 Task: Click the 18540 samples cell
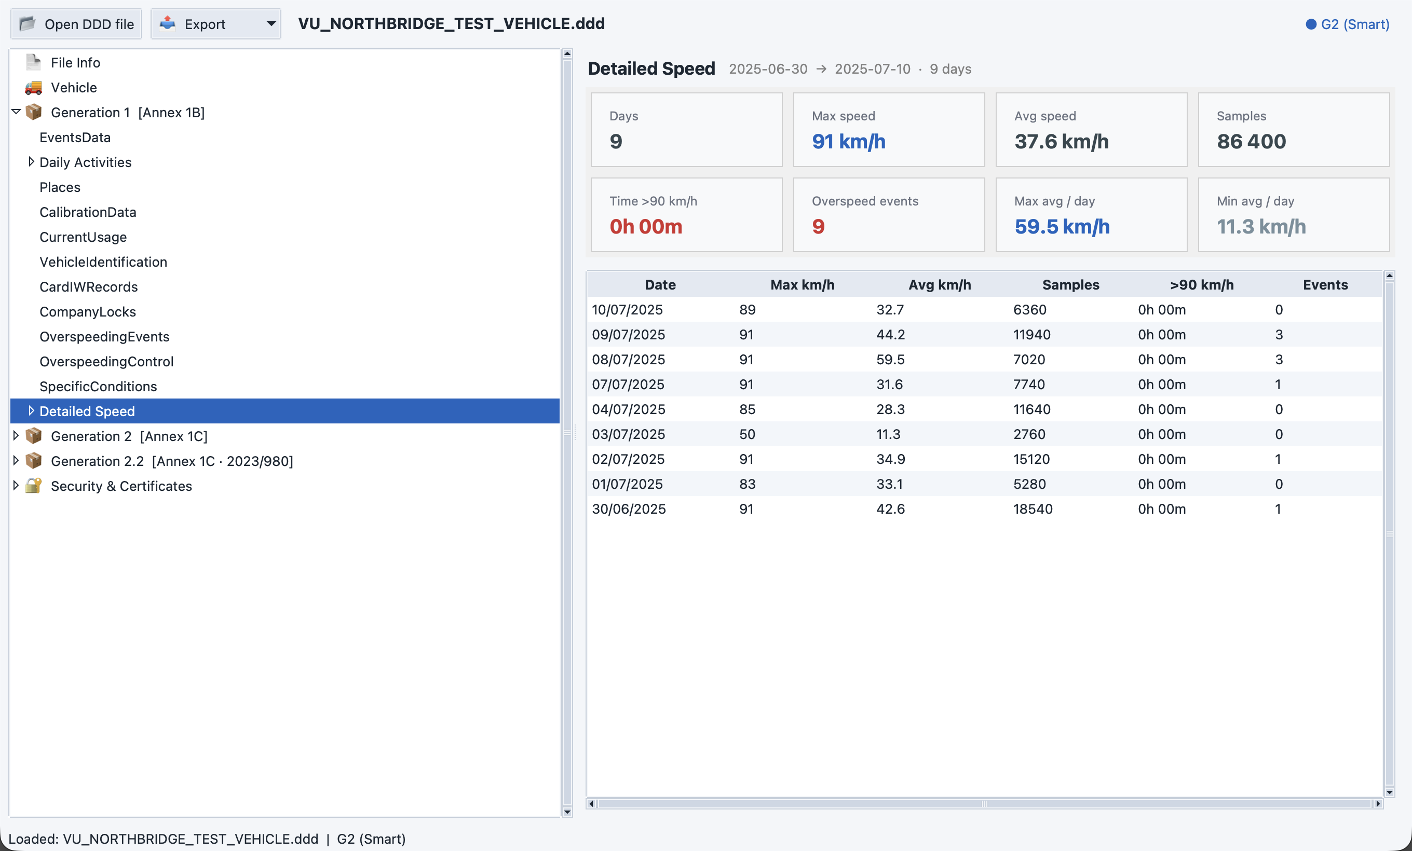point(1033,509)
